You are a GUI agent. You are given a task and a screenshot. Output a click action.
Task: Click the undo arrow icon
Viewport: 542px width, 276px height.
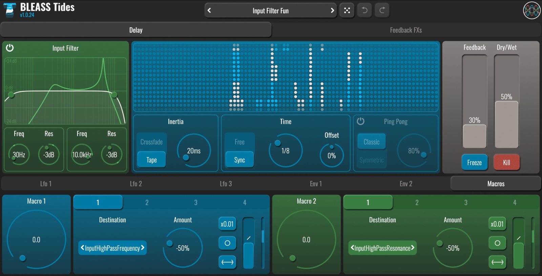click(364, 10)
